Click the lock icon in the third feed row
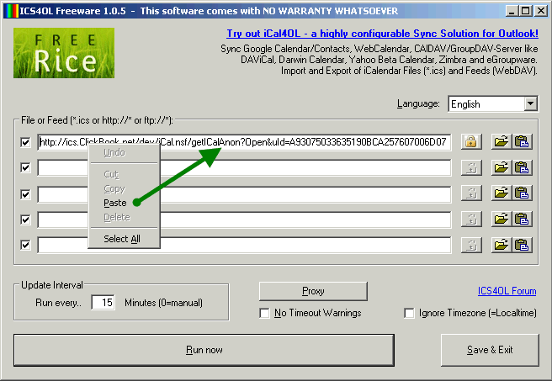This screenshot has width=552, height=381. (471, 193)
